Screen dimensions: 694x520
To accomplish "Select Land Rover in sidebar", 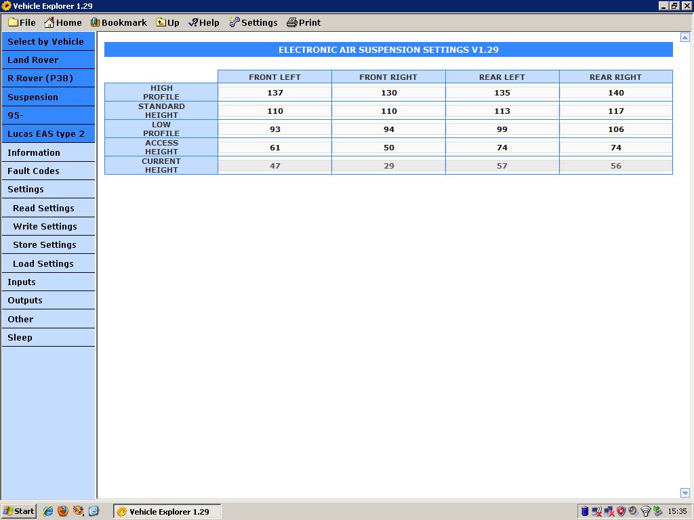I will pyautogui.click(x=48, y=60).
